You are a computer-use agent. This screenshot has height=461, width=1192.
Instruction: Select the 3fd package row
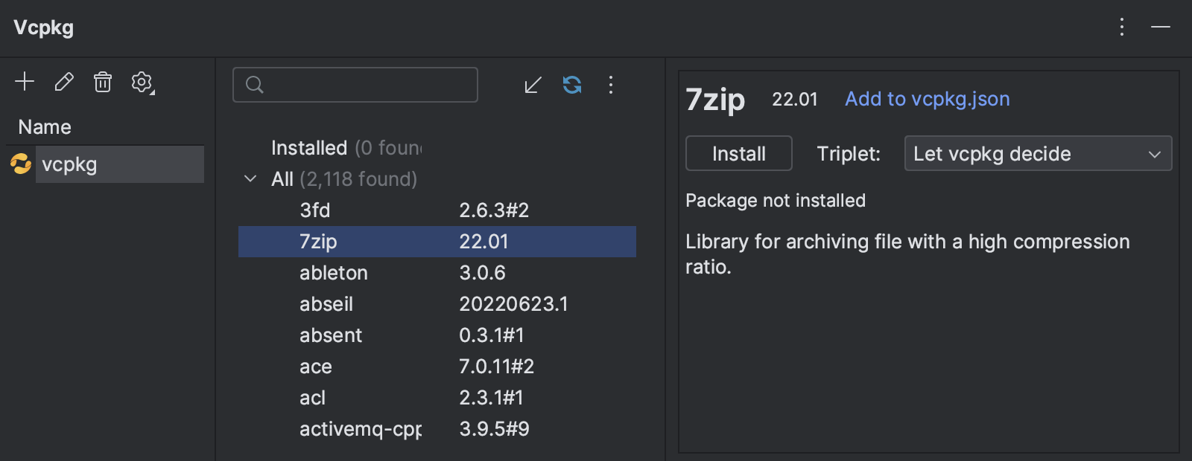(x=437, y=210)
